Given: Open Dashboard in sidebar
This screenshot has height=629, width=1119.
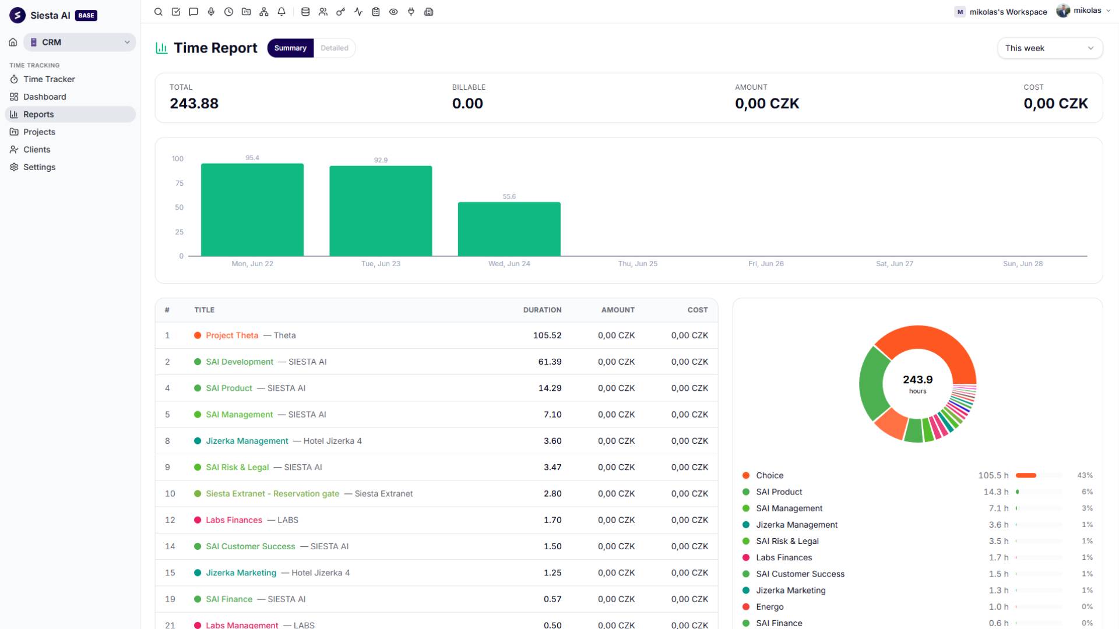Looking at the screenshot, I should 70,97.
